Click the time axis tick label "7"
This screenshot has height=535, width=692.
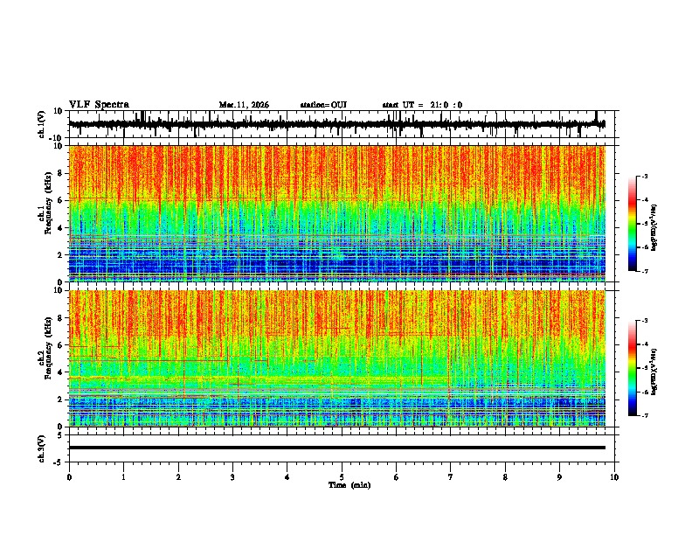click(x=451, y=477)
